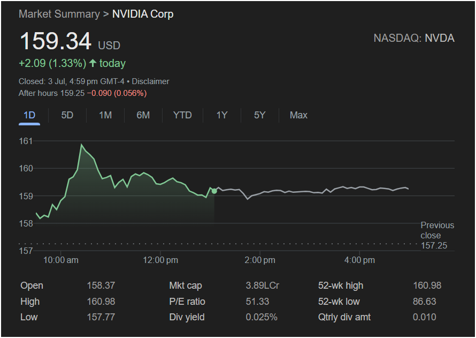Click the green dot marker on the chart line
This screenshot has width=476, height=338.
[214, 191]
